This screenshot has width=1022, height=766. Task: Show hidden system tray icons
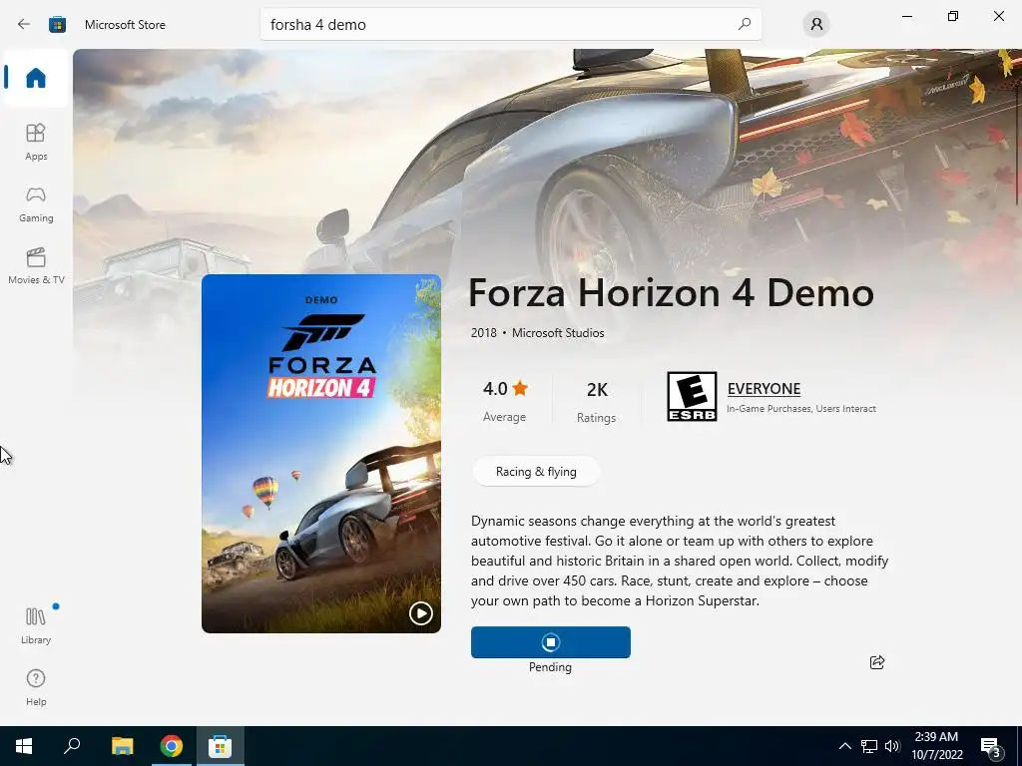point(844,746)
